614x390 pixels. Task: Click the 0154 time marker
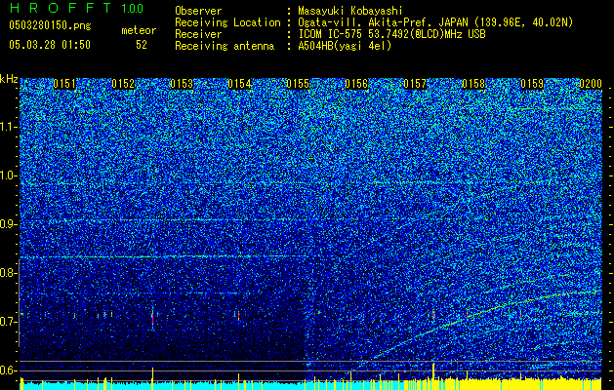coord(240,84)
